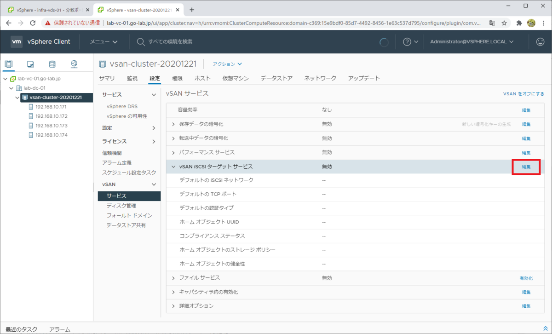Switch to the 仮想マシン tab

(x=236, y=78)
